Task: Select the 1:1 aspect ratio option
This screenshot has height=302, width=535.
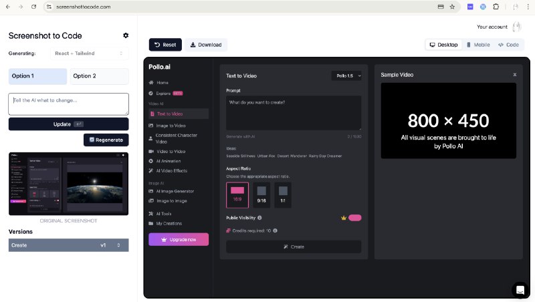Action: pos(283,195)
